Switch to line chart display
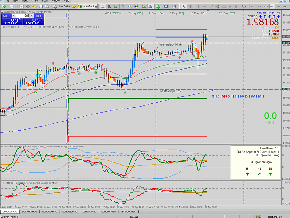The width and height of the screenshot is (290, 218). (116, 6)
